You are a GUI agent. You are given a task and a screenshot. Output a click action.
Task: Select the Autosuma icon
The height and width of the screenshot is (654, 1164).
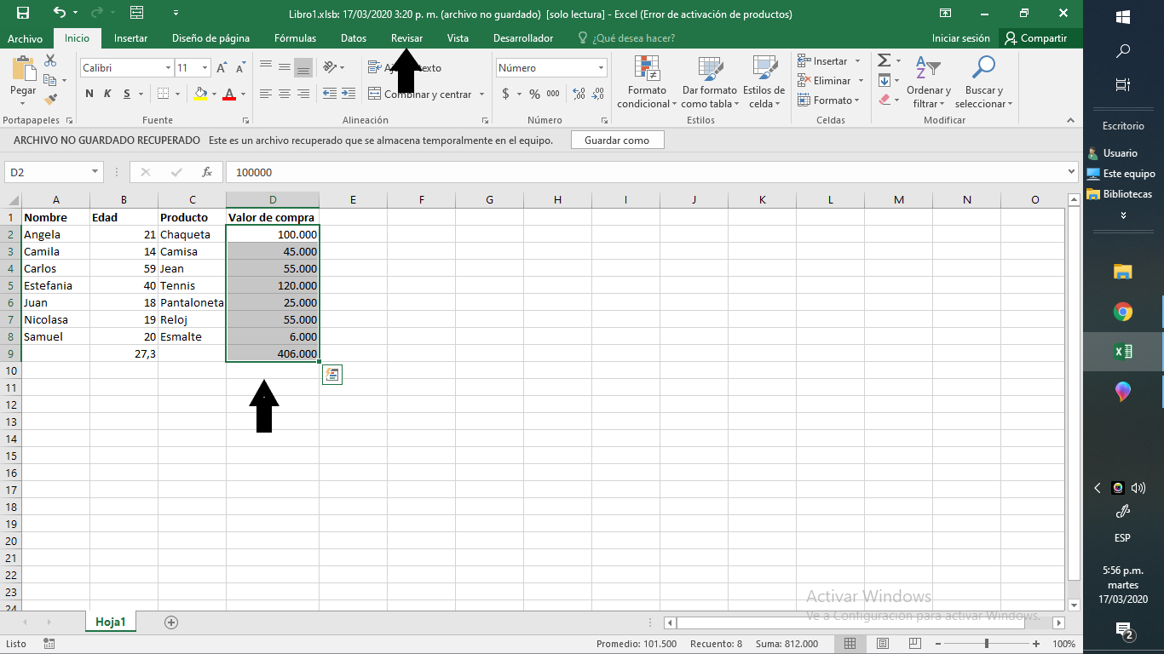tap(885, 60)
